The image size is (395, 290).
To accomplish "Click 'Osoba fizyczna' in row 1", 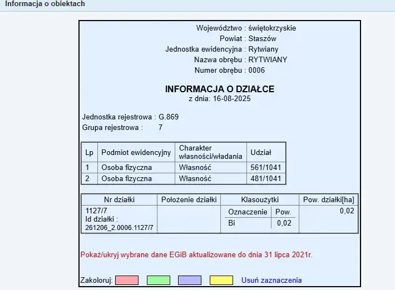I will (x=126, y=167).
